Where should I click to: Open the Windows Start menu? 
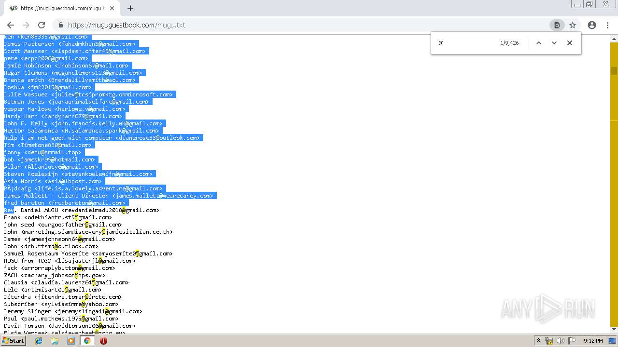click(x=14, y=341)
